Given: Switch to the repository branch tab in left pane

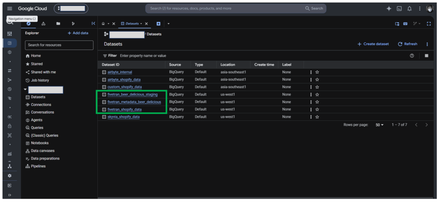Looking at the screenshot, I should pyautogui.click(x=73, y=24).
